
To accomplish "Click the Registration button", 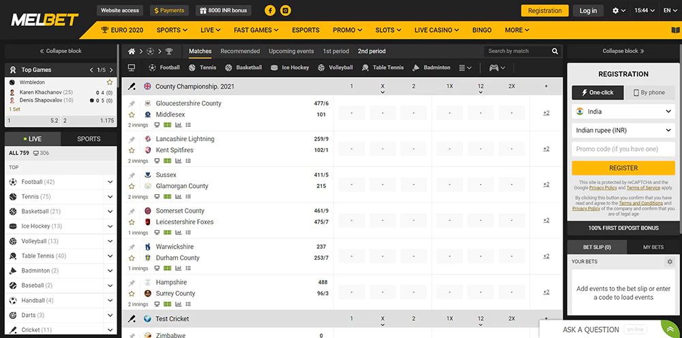I will click(544, 10).
